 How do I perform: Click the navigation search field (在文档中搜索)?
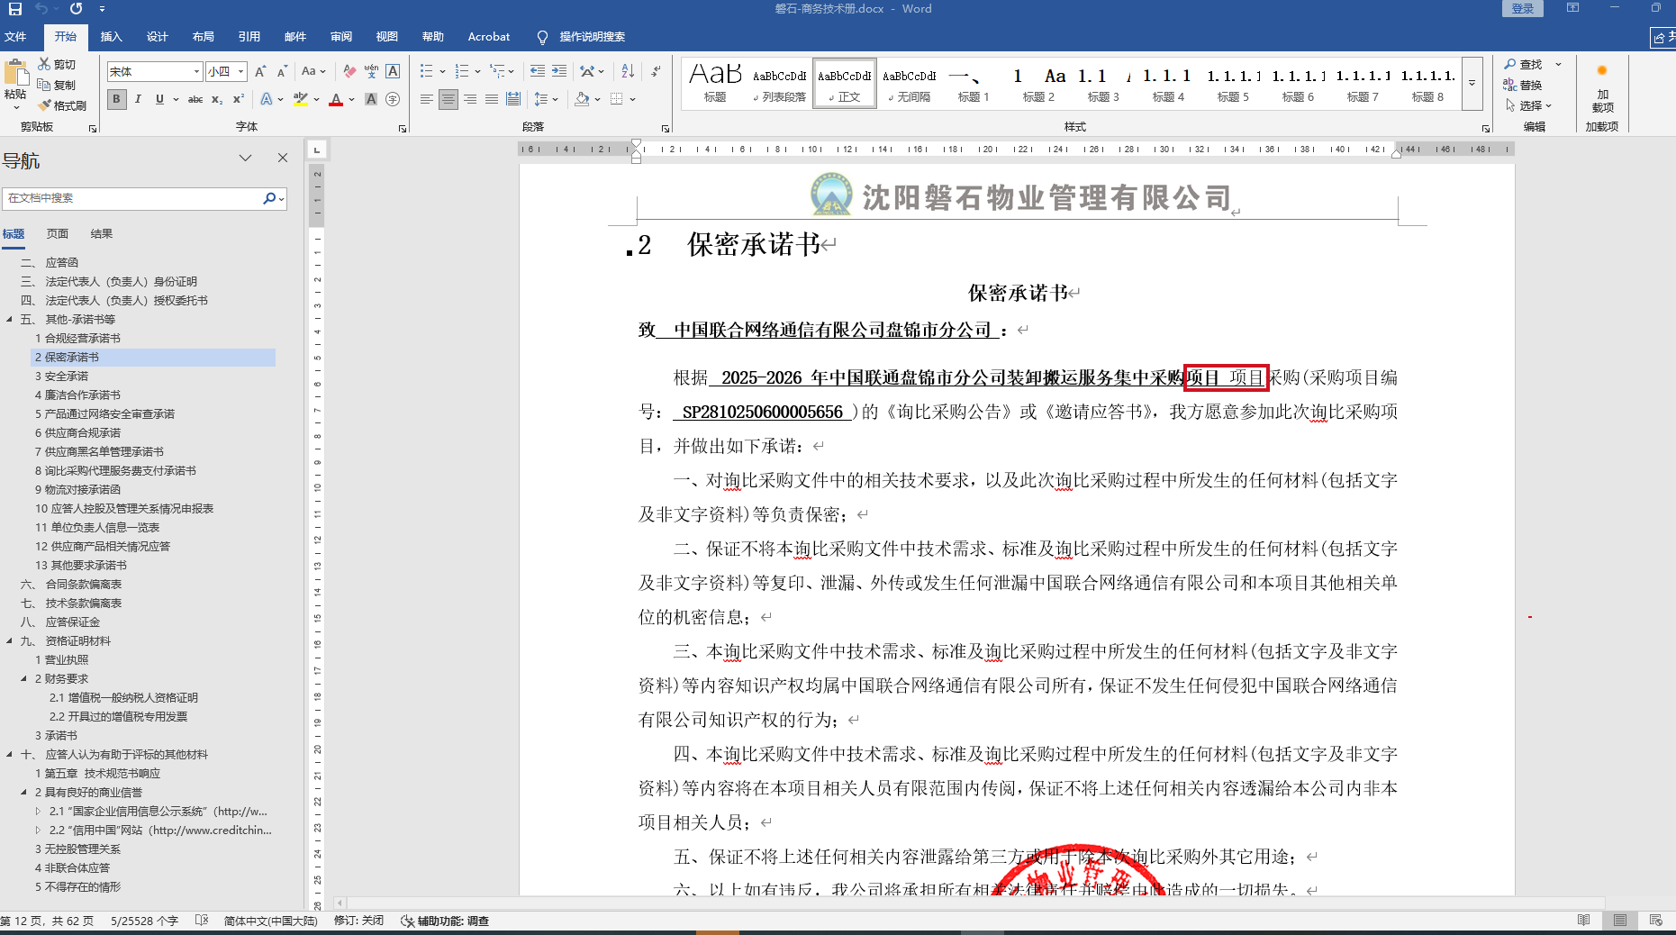pyautogui.click(x=132, y=198)
